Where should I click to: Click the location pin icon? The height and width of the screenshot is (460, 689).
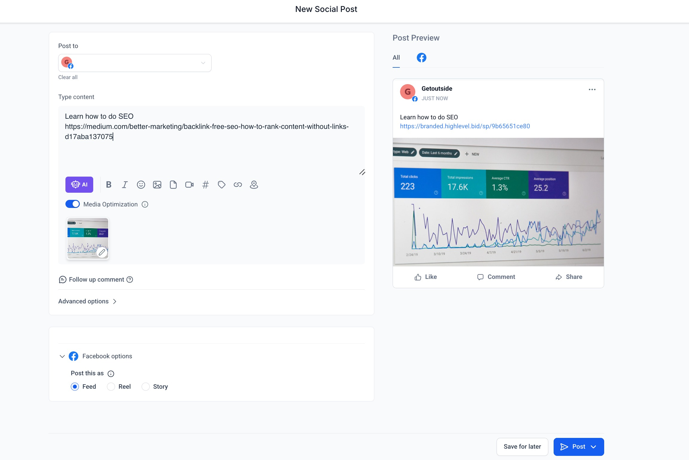(x=254, y=185)
